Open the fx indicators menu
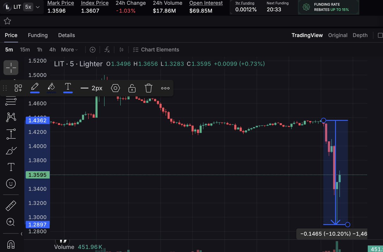The width and height of the screenshot is (383, 252). 107,50
